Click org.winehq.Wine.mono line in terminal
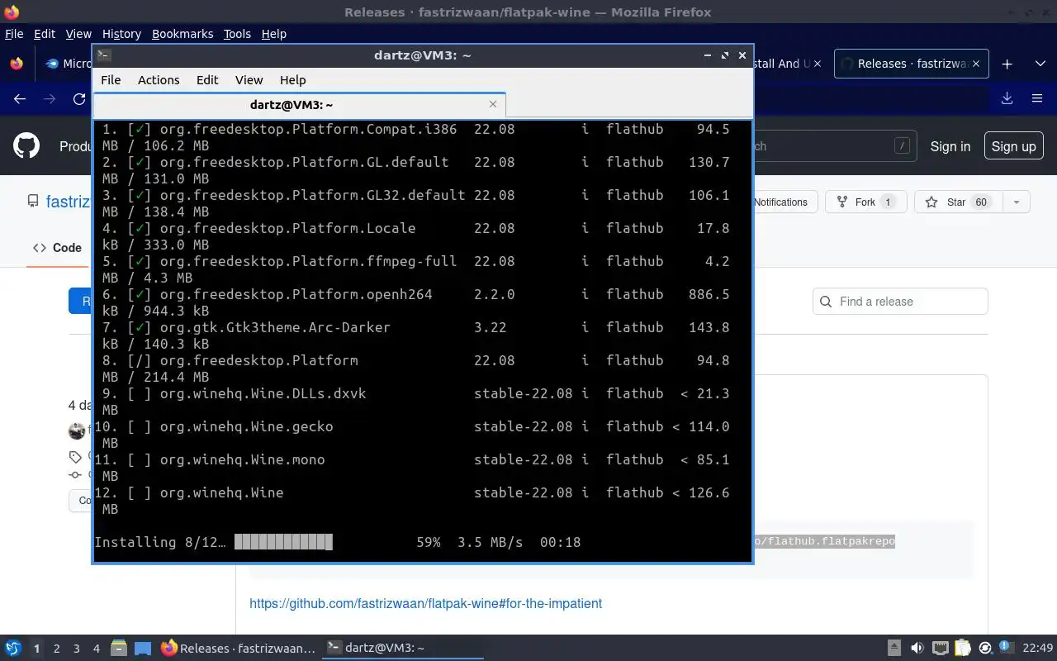The width and height of the screenshot is (1057, 661). 412,459
